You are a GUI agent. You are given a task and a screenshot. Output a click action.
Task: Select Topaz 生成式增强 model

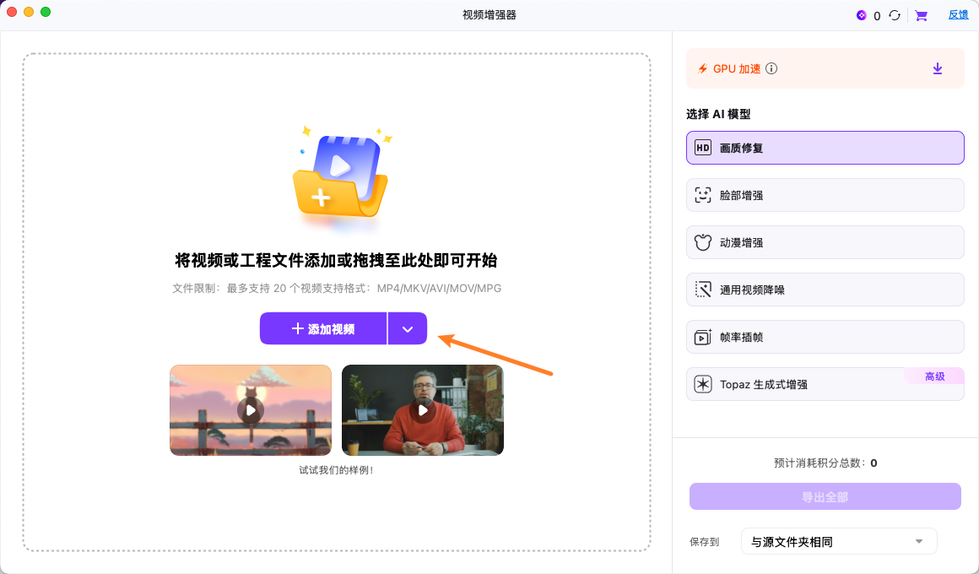point(825,384)
